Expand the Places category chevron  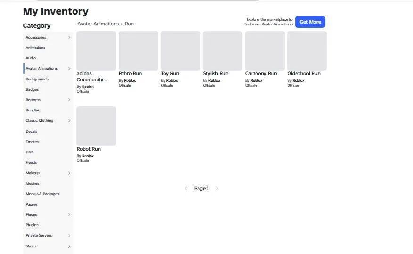pos(69,214)
